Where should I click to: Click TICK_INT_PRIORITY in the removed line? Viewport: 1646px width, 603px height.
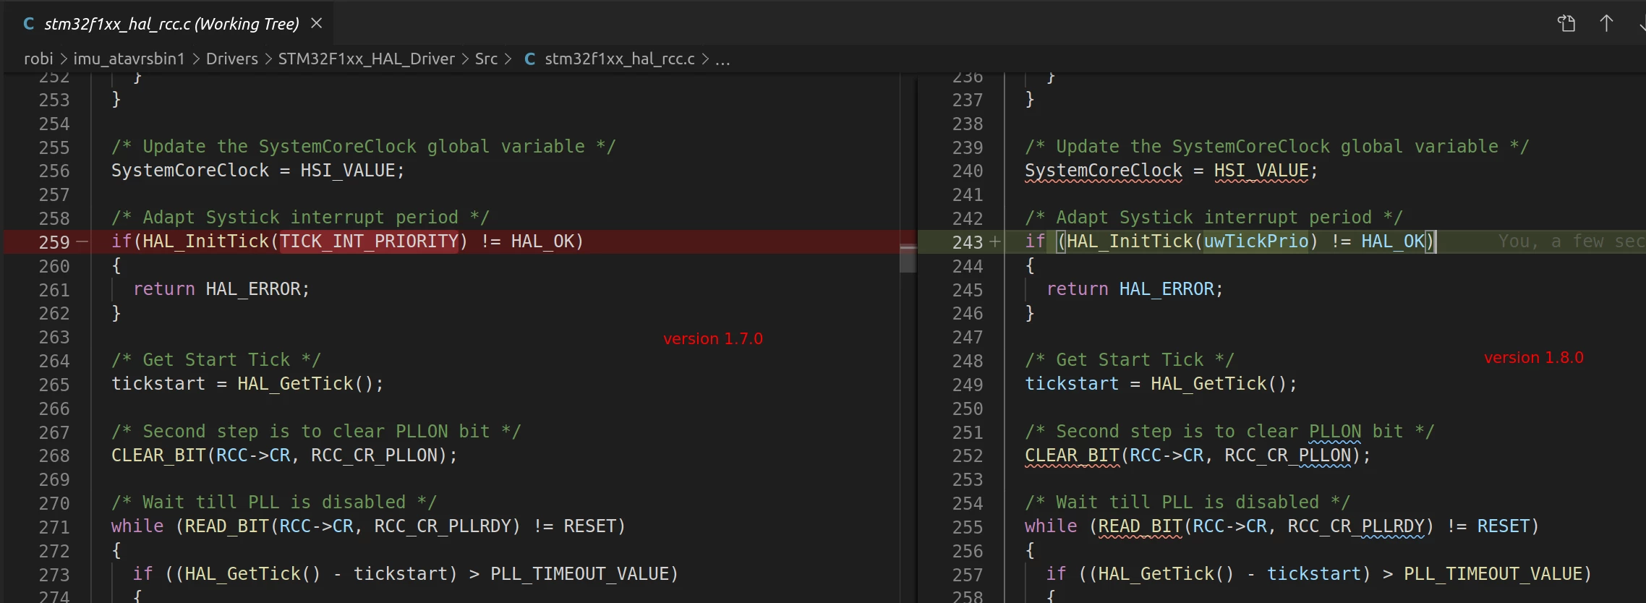pyautogui.click(x=369, y=241)
